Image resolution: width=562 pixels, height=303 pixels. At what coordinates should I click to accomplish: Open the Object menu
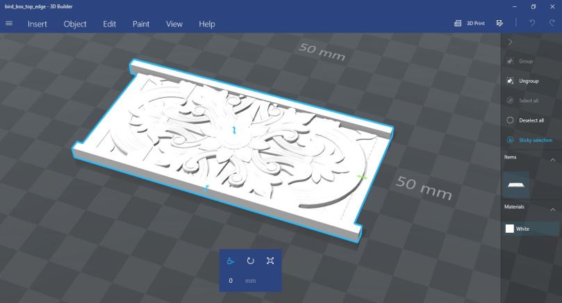[75, 24]
